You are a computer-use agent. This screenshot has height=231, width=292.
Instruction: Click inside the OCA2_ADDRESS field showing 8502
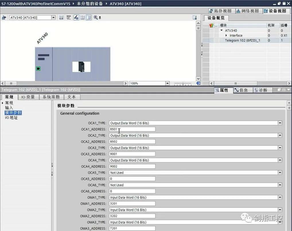(x=132, y=141)
